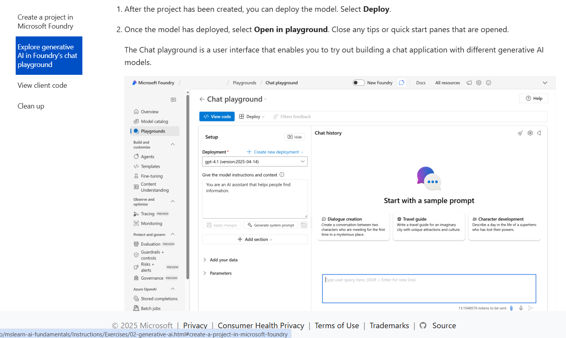Screen dimensions: 566x338
Task: Send the message with the arrow icon
Action: (531, 308)
